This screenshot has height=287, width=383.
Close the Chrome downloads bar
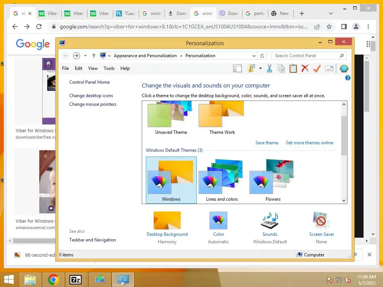click(369, 254)
